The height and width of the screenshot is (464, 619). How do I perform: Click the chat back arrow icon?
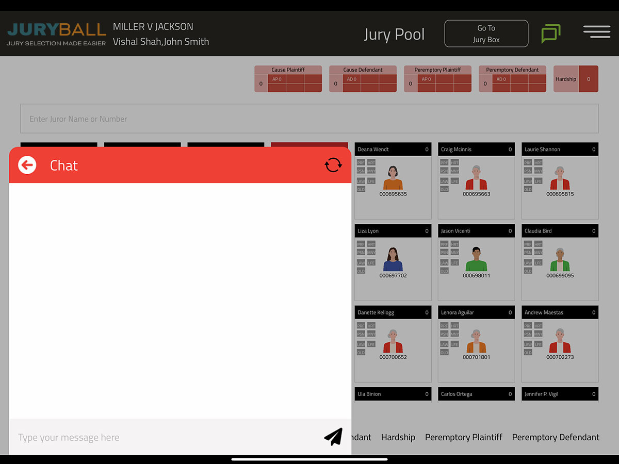27,165
